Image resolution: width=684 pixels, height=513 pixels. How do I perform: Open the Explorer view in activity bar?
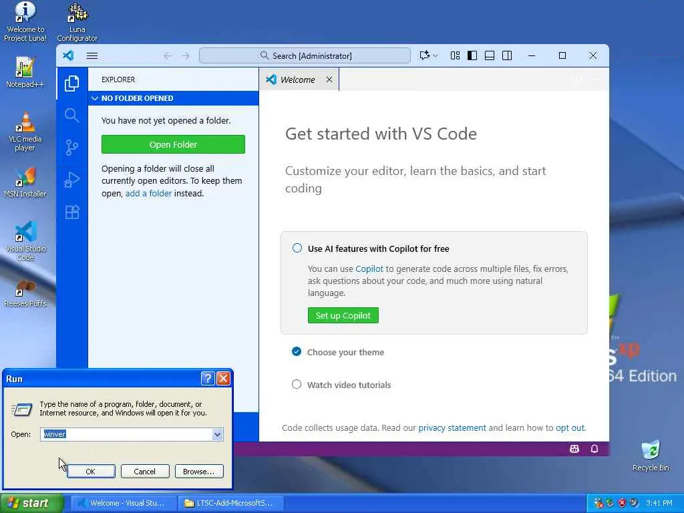click(72, 83)
